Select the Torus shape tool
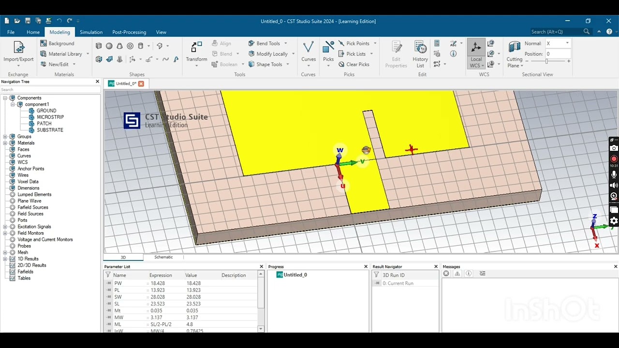Image resolution: width=619 pixels, height=348 pixels. (x=130, y=46)
